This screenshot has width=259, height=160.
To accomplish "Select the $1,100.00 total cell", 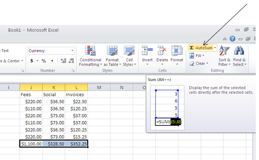I will 31,144.
